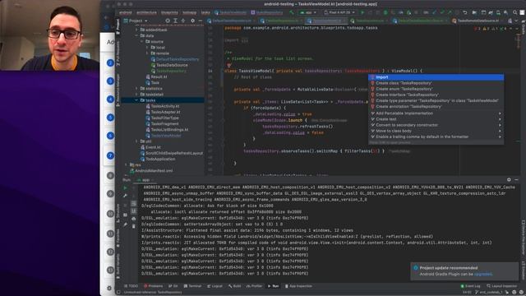Open the Terminal tool window tab
526x296 pixels.
click(x=192, y=286)
